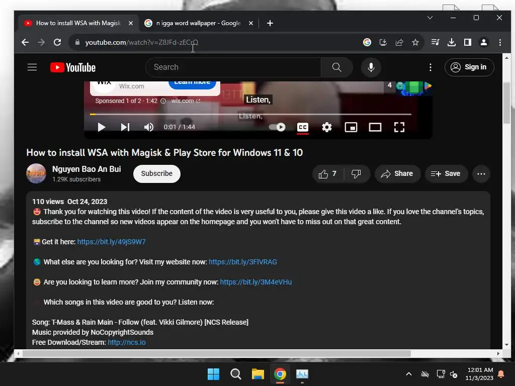The image size is (515, 386).
Task: Click the video progress bar
Action: coord(250,114)
